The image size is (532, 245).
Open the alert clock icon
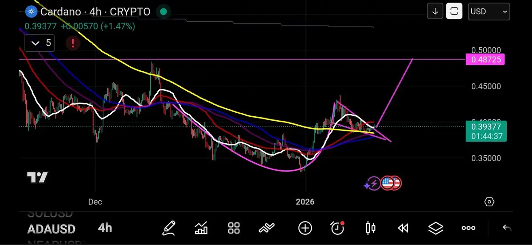click(x=338, y=228)
